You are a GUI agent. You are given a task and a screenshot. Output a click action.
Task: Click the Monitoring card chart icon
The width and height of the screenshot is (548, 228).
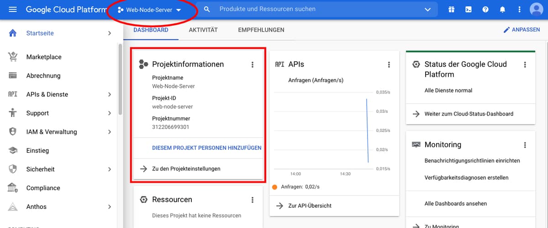point(416,145)
